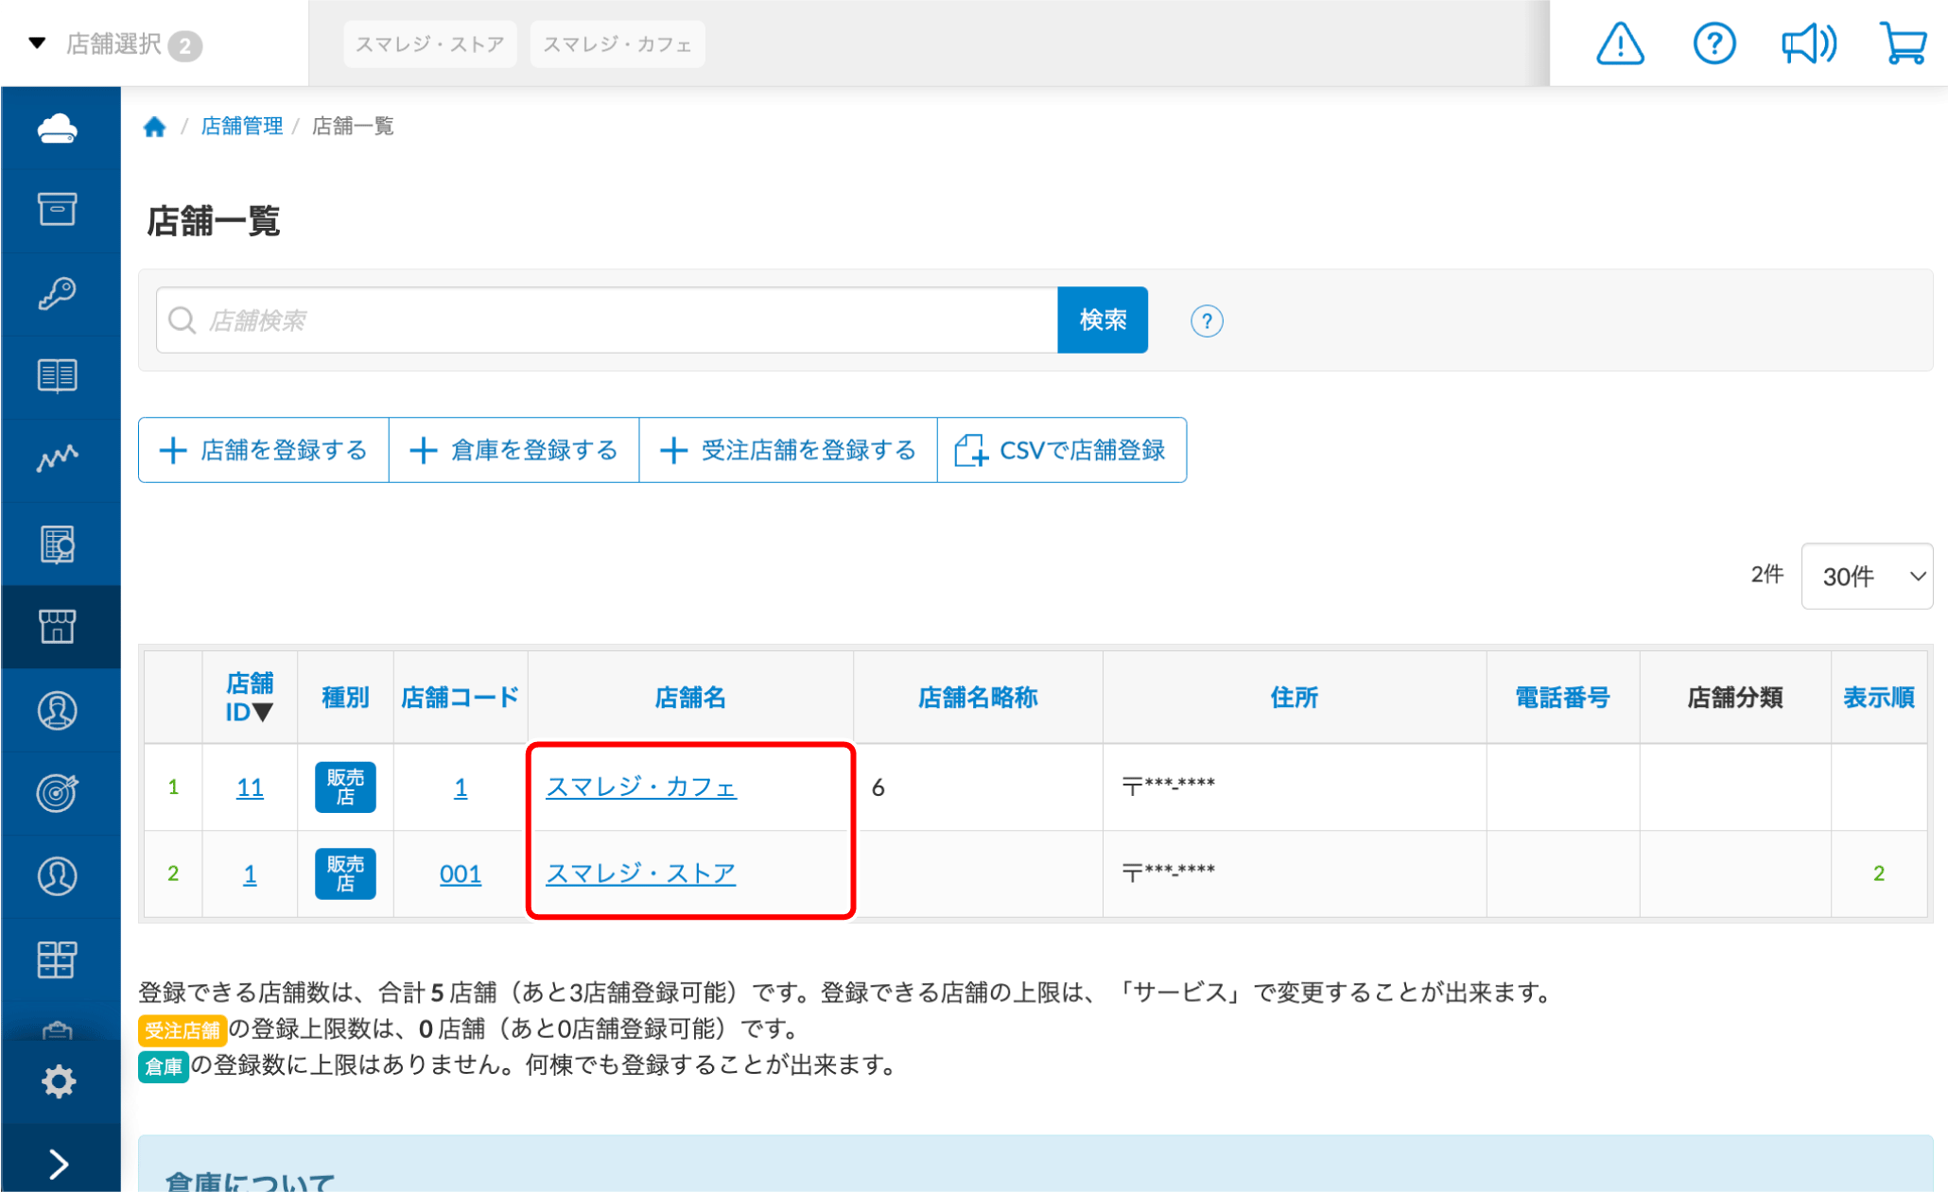The height and width of the screenshot is (1192, 1948).
Task: Open the shopping cart icon
Action: pyautogui.click(x=1903, y=43)
